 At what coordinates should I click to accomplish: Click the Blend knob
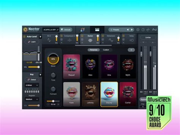[53, 59]
